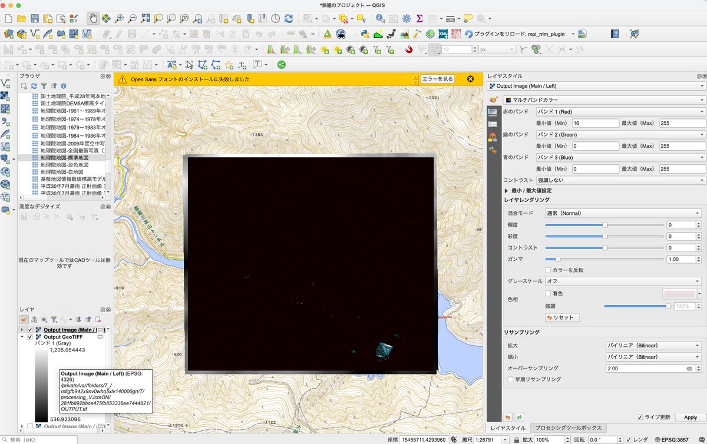This screenshot has height=444, width=707.
Task: Click the Add Item icon in Browser panel
Action: click(x=24, y=86)
